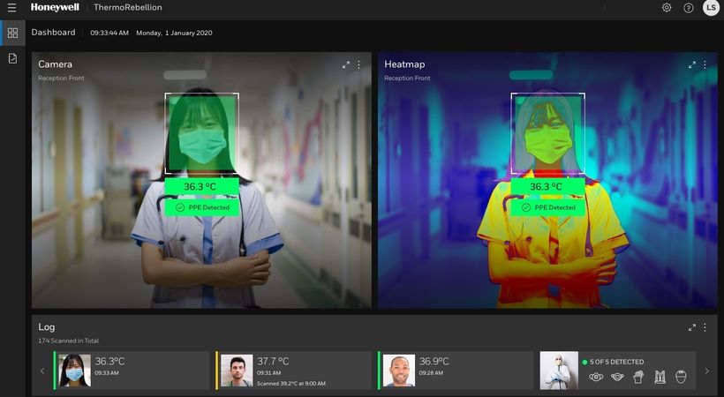This screenshot has height=397, width=724.
Task: Open the settings gear
Action: pos(667,8)
